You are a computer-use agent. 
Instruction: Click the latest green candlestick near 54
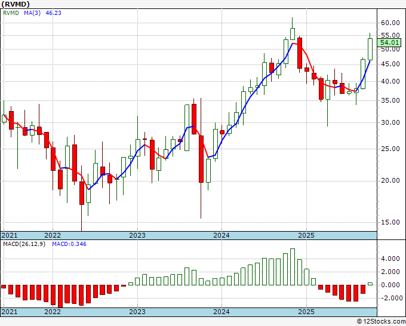click(370, 49)
